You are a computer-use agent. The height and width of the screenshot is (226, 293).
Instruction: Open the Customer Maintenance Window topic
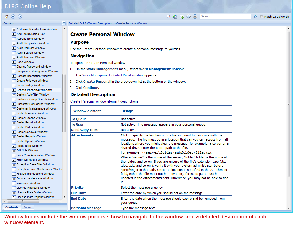36,109
